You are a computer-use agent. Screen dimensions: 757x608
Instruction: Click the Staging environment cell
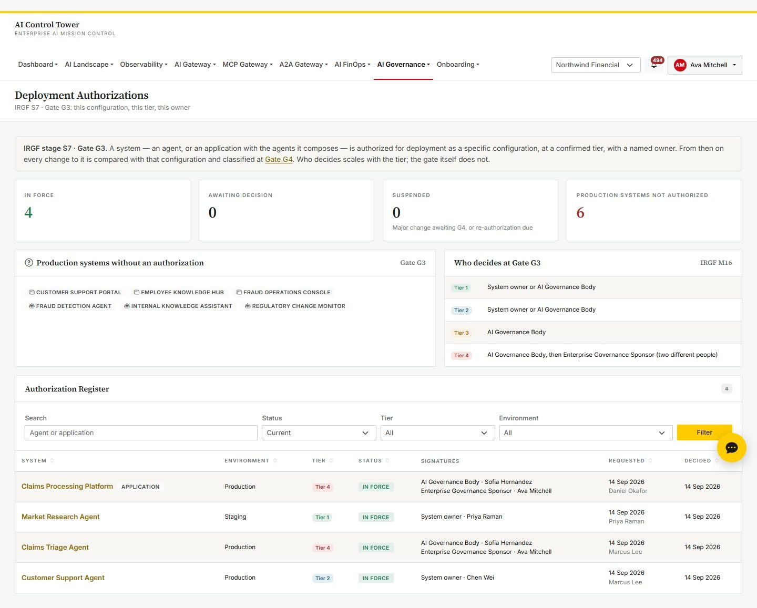[x=236, y=517]
